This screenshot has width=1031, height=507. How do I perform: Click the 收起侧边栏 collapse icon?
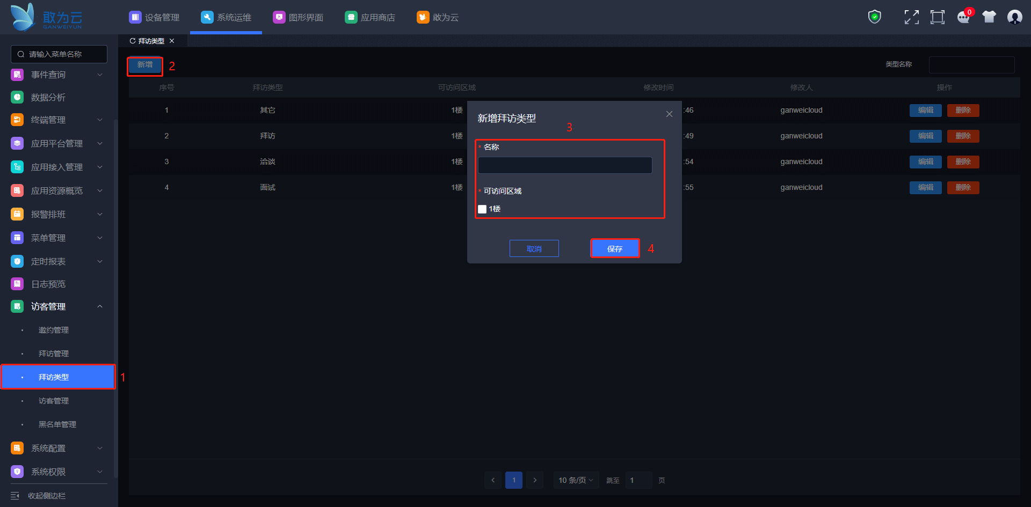(x=15, y=496)
